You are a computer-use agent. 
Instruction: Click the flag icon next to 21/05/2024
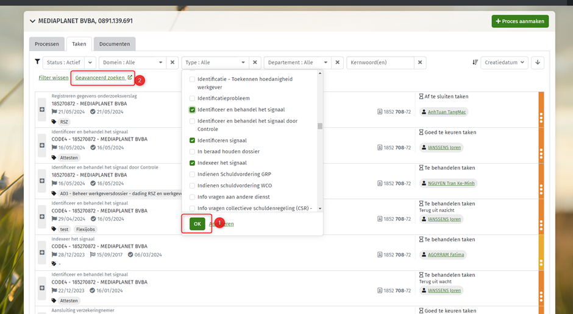54,111
